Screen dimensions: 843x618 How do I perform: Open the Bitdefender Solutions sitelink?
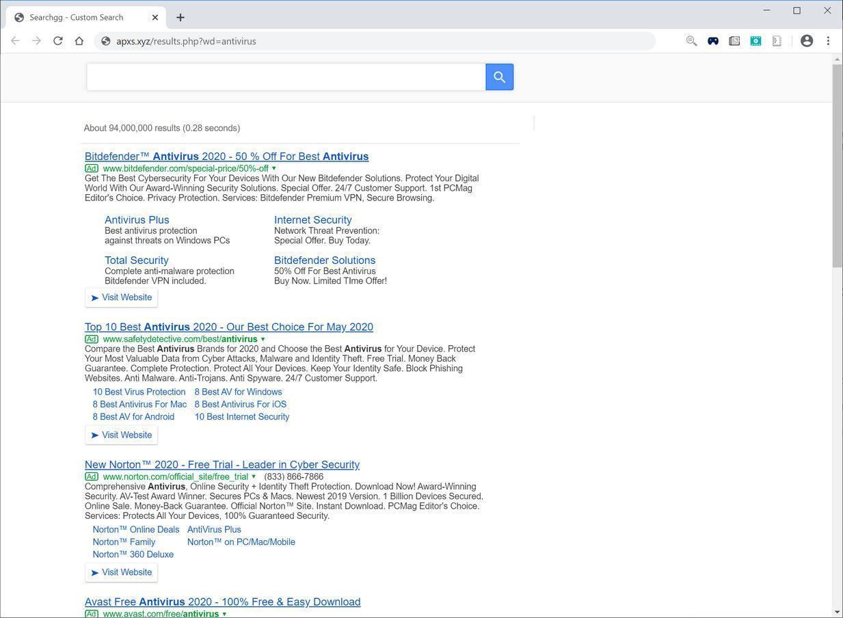(325, 260)
